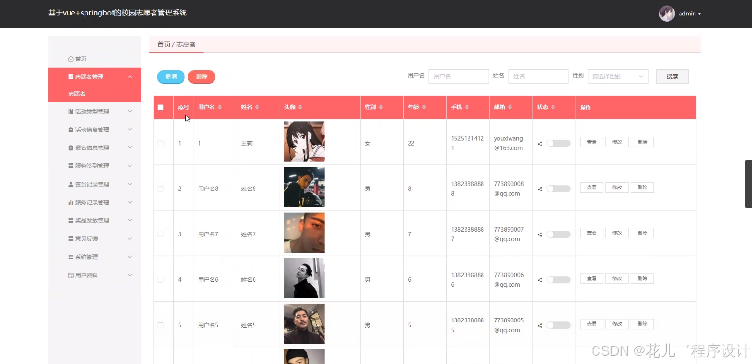Viewport: 752px width, 364px height.
Task: Sort by 状态 column arrows
Action: [553, 107]
